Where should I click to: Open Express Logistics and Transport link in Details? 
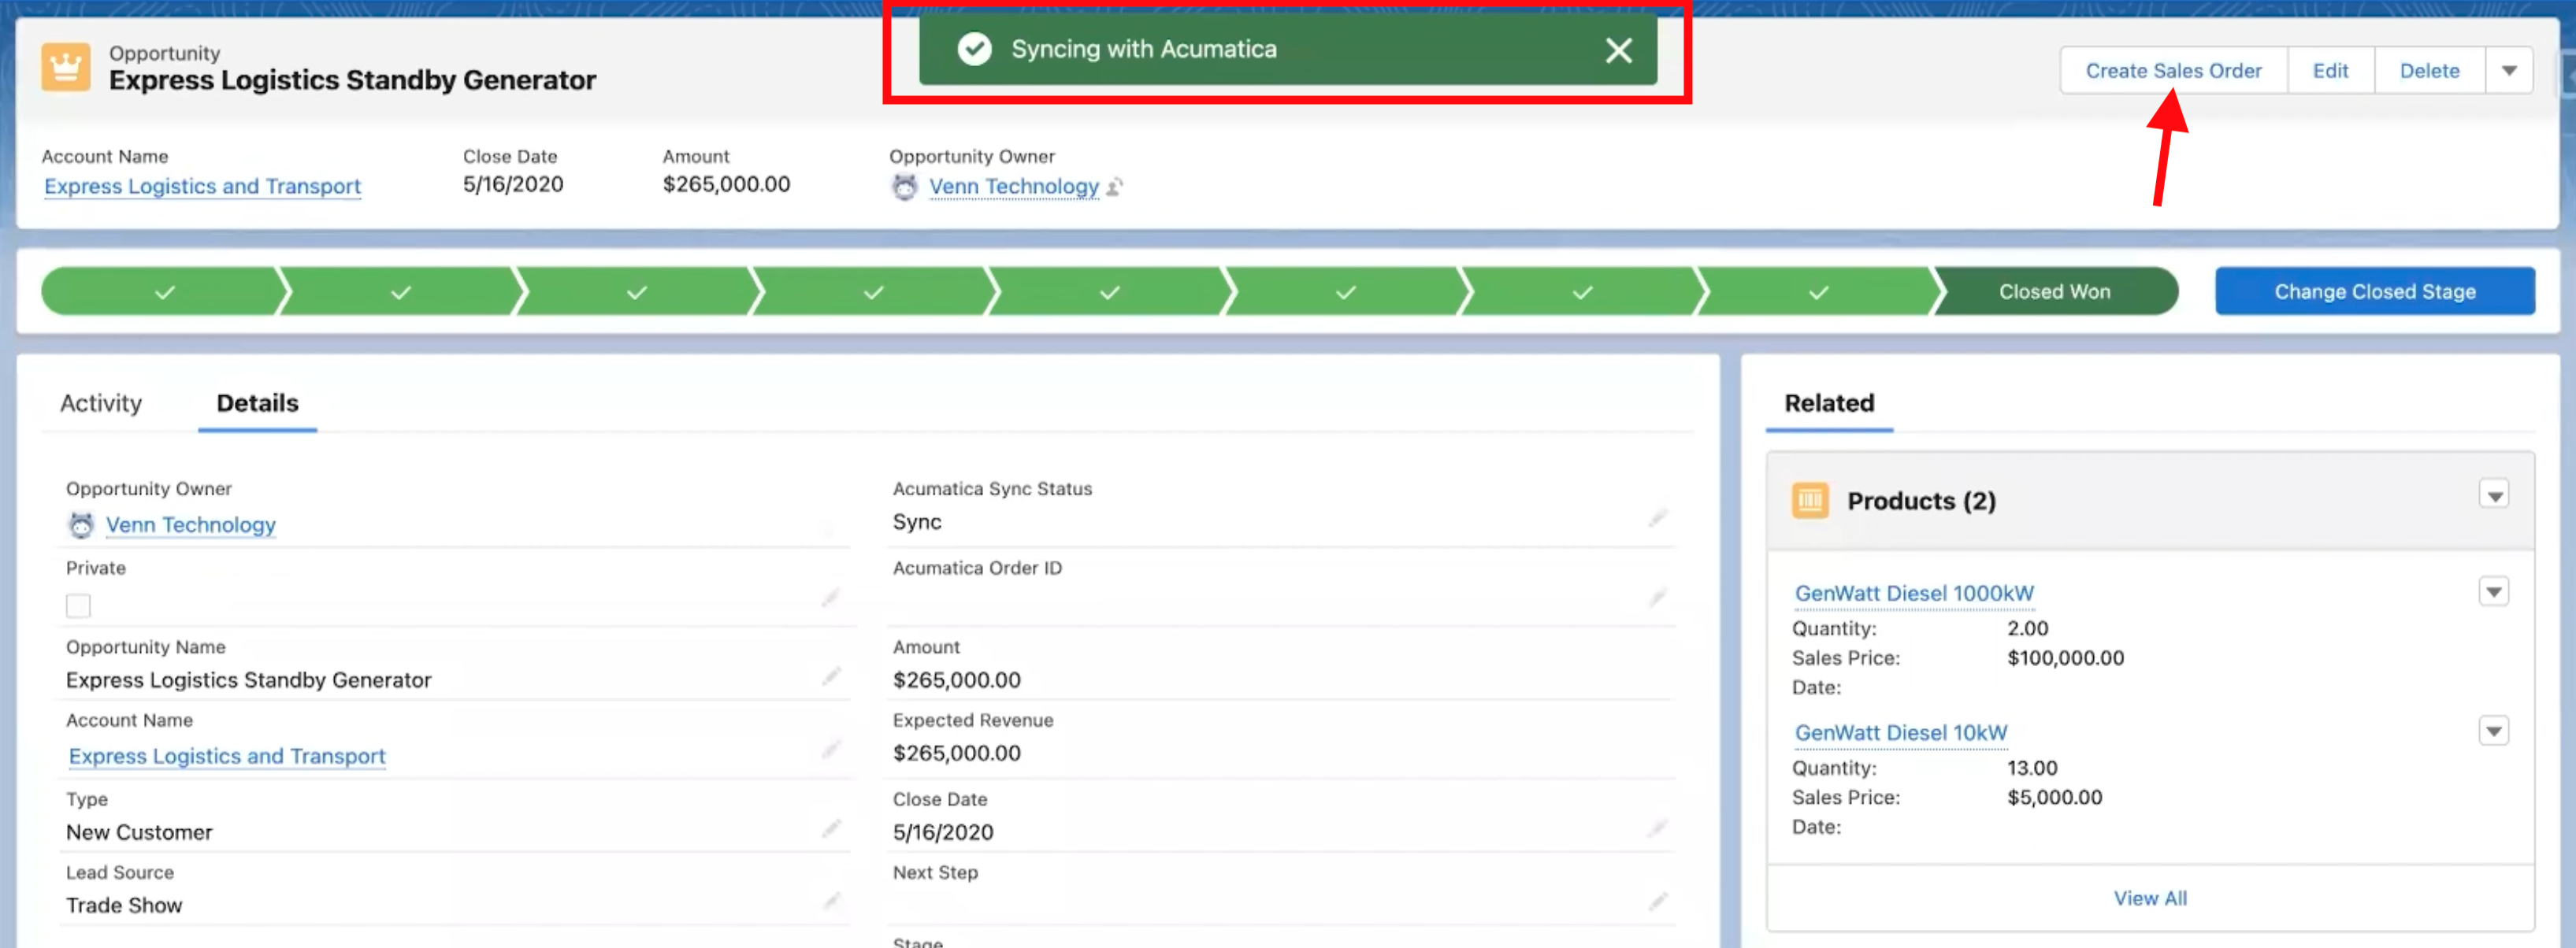(227, 756)
